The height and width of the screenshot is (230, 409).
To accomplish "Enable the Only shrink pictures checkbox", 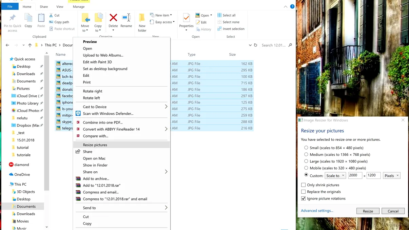I will click(304, 185).
